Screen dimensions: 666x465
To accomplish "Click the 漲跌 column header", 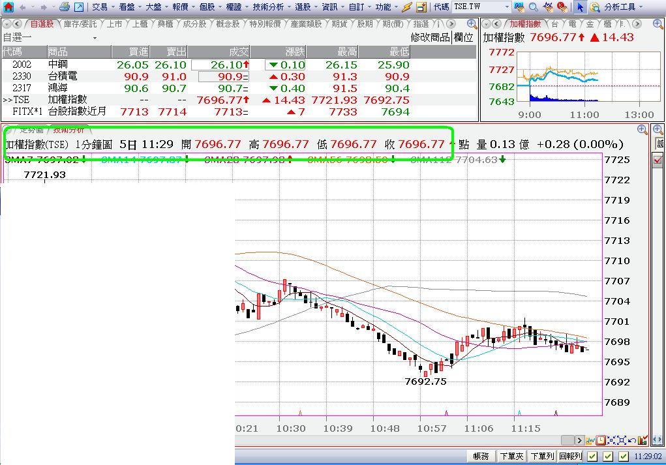I will [x=279, y=52].
